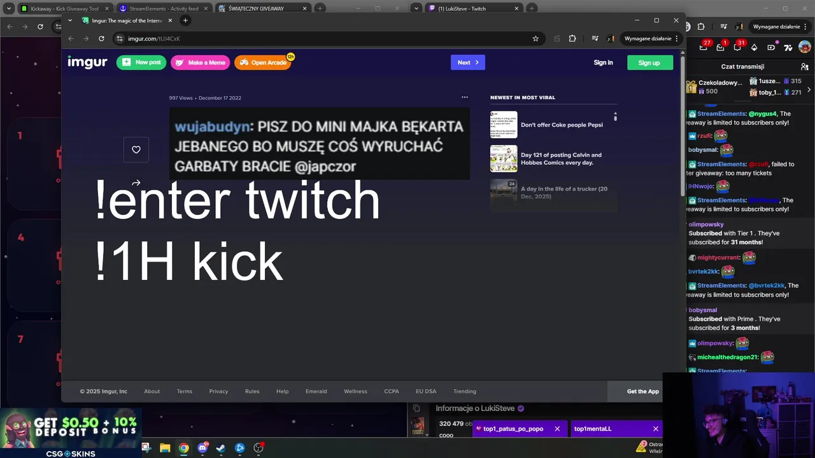Viewport: 815px width, 458px height.
Task: Click the CSGOSKINS deposit bonus banner
Action: [70, 433]
